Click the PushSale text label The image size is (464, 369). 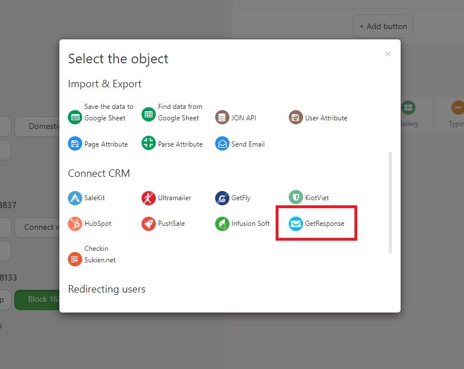171,224
